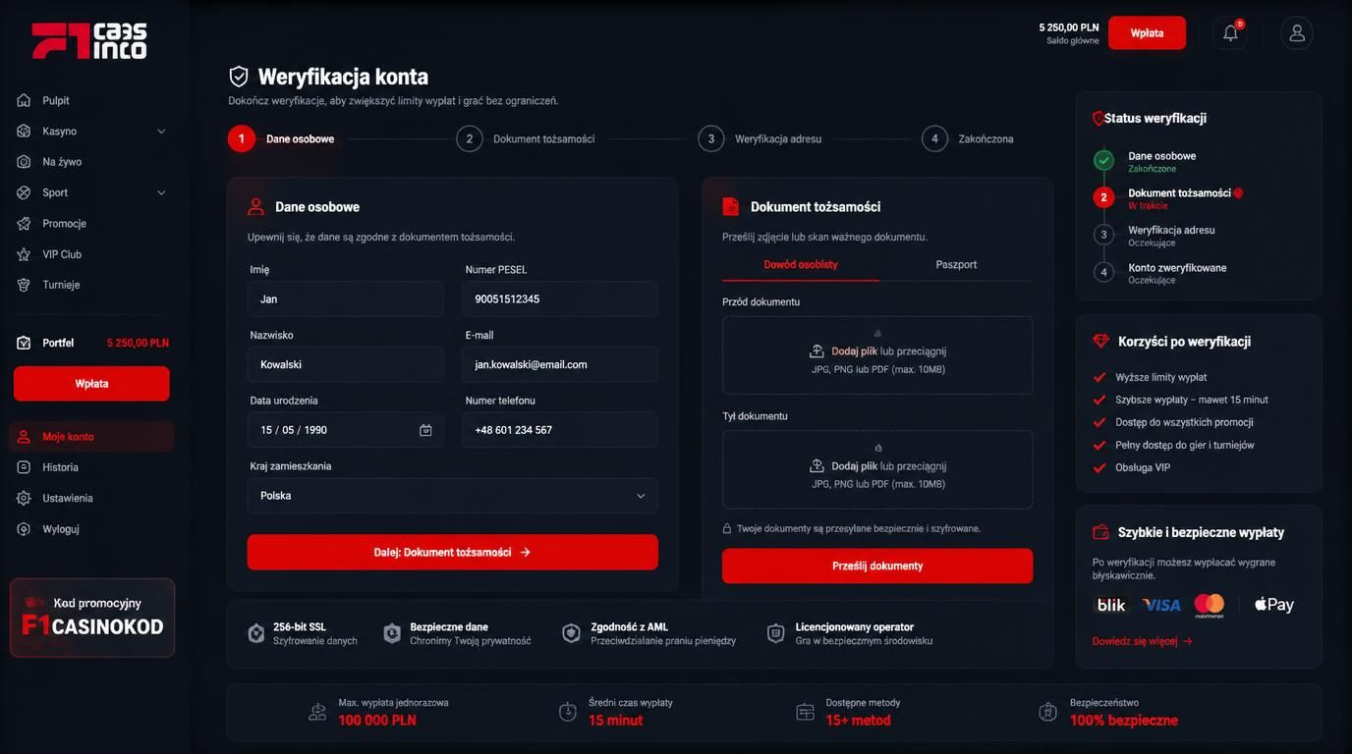Screen dimensions: 1352x754
Task: Click the 100 000 PLN max payout value
Action: [x=377, y=721]
